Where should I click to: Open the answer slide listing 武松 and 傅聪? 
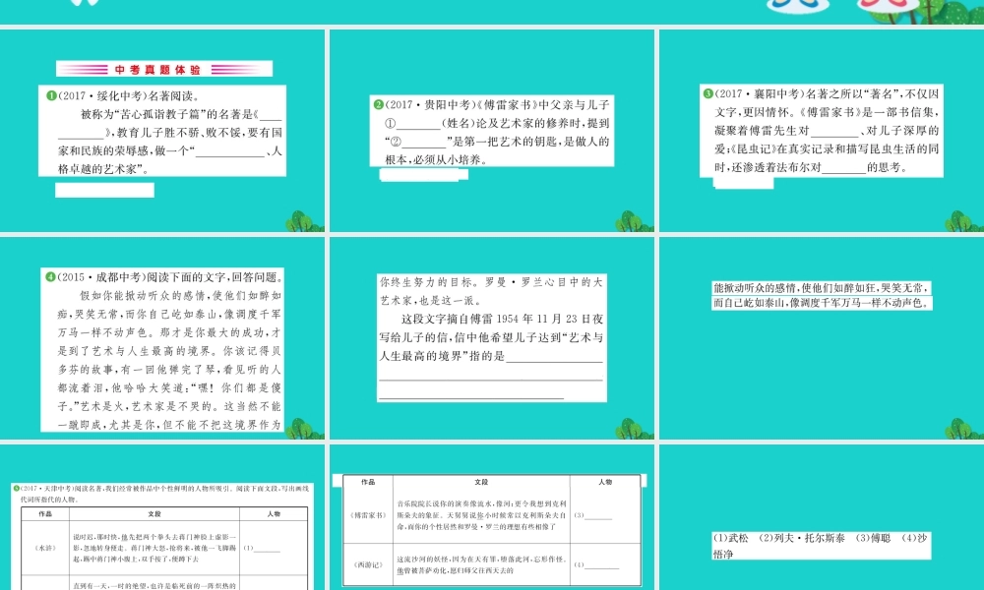point(822,517)
